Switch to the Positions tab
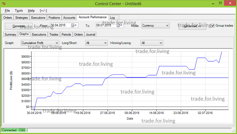Viewport: 237px width, 134px height. click(x=54, y=18)
